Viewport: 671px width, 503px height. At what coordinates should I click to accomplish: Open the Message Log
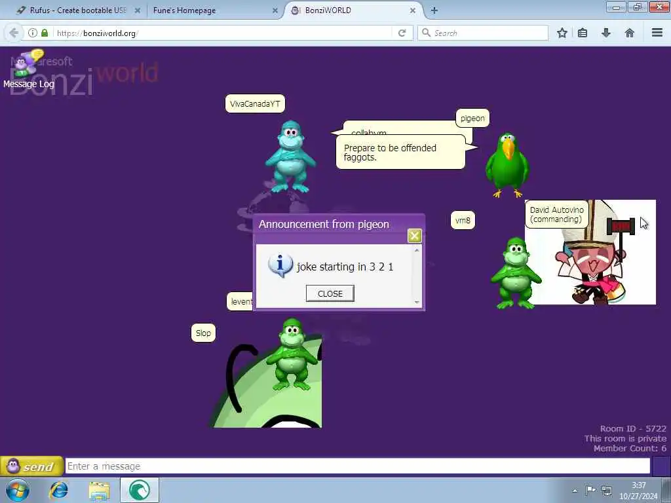pyautogui.click(x=29, y=69)
